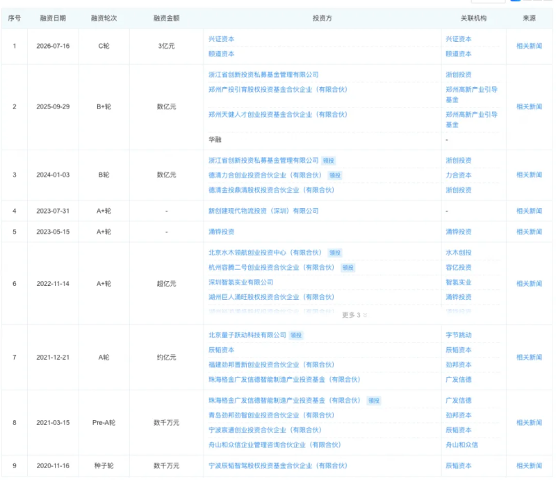
Task: Select the 来源 column header
Action: 529,19
